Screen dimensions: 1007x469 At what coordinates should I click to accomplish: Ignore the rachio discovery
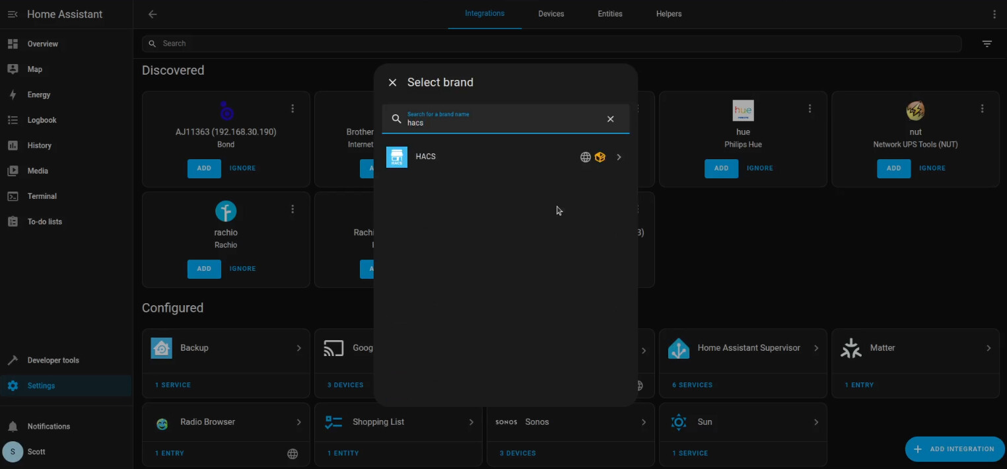click(x=242, y=269)
